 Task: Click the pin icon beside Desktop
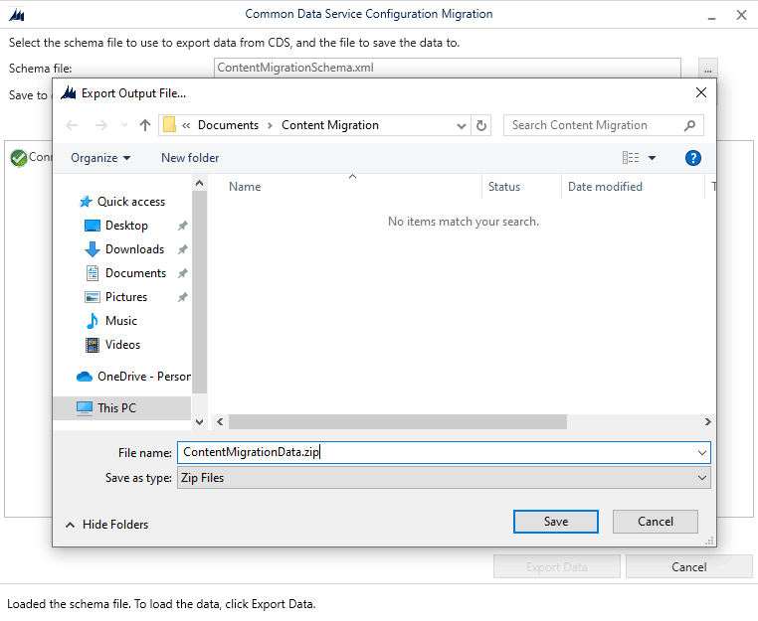tap(183, 226)
